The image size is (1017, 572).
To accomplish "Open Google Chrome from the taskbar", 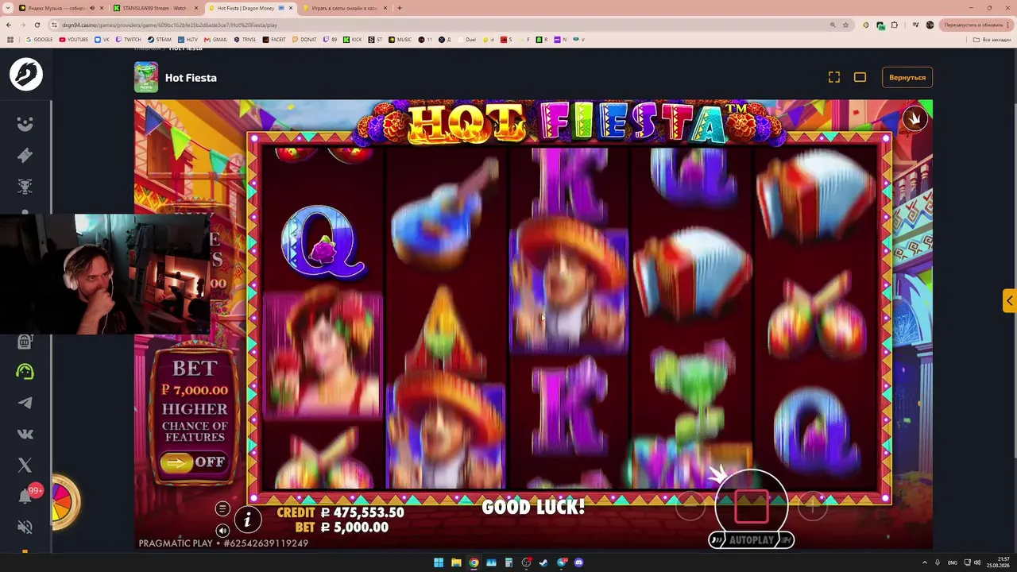I will tap(474, 562).
